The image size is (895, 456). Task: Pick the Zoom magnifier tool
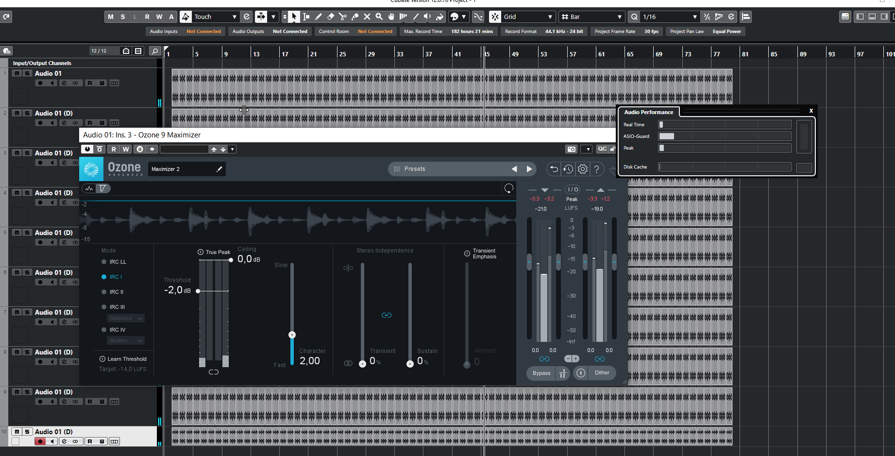[x=379, y=17]
